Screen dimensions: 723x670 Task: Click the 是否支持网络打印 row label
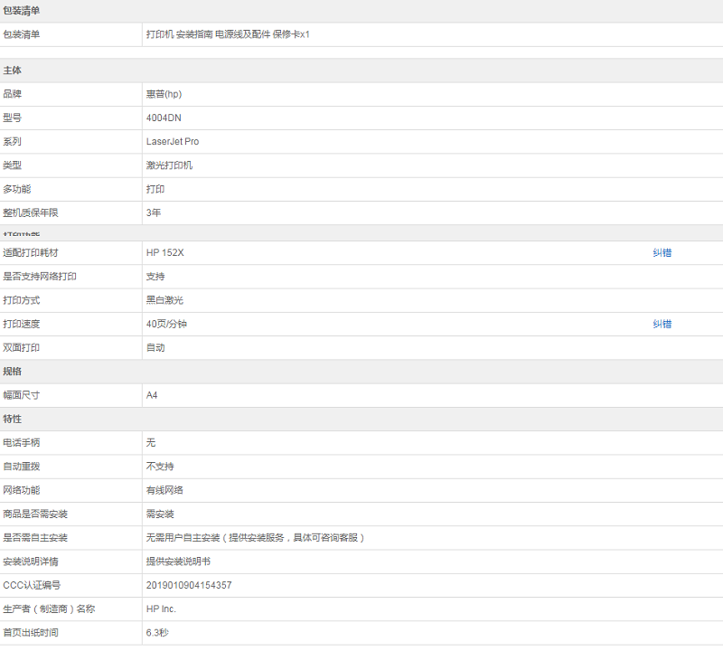coord(40,277)
